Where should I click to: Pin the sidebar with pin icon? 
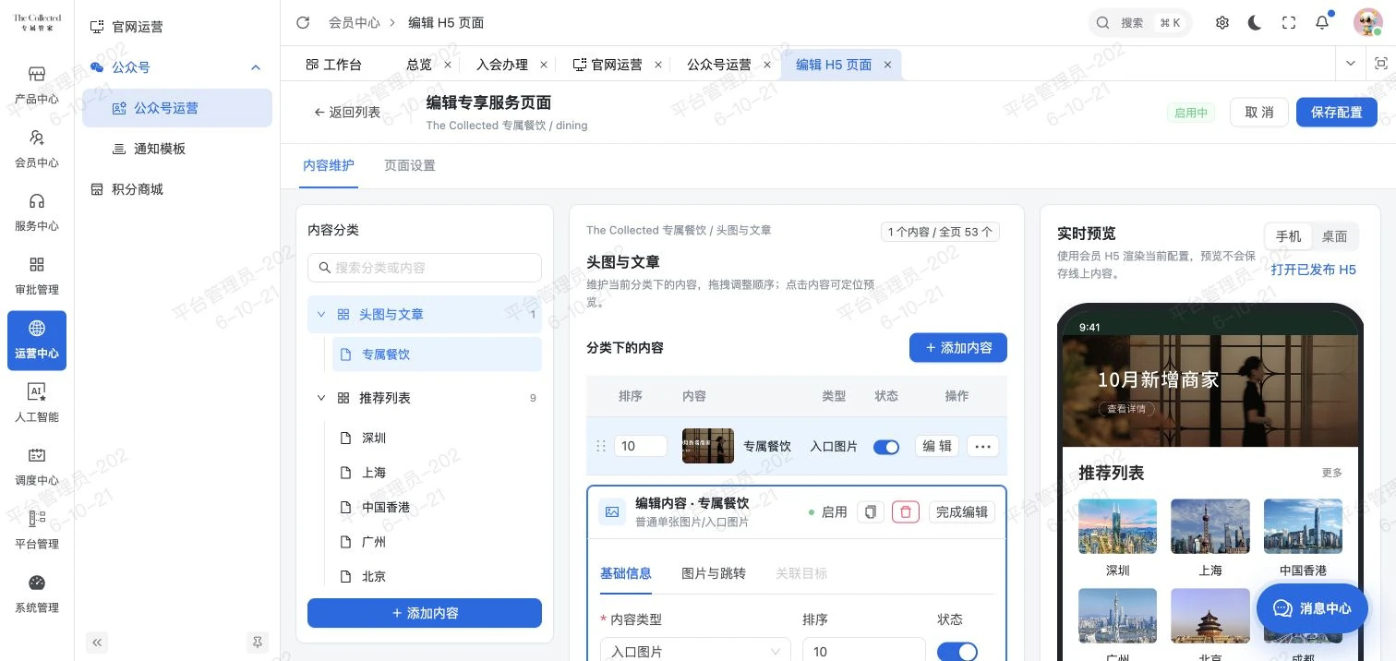pyautogui.click(x=257, y=643)
